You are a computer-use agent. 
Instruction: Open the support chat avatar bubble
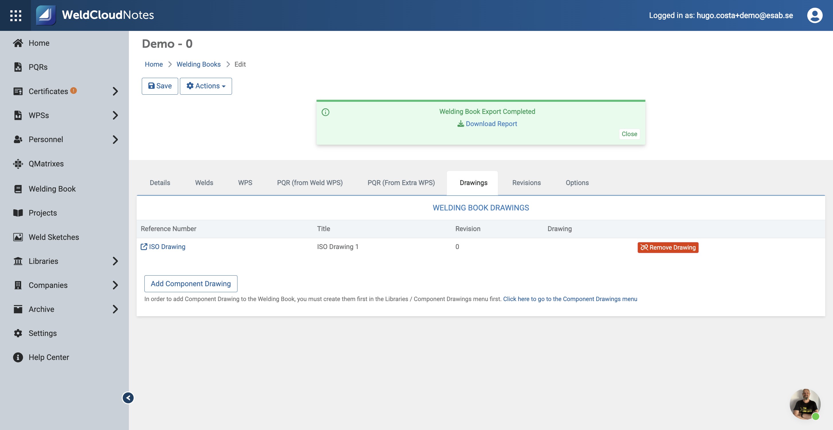pyautogui.click(x=805, y=404)
